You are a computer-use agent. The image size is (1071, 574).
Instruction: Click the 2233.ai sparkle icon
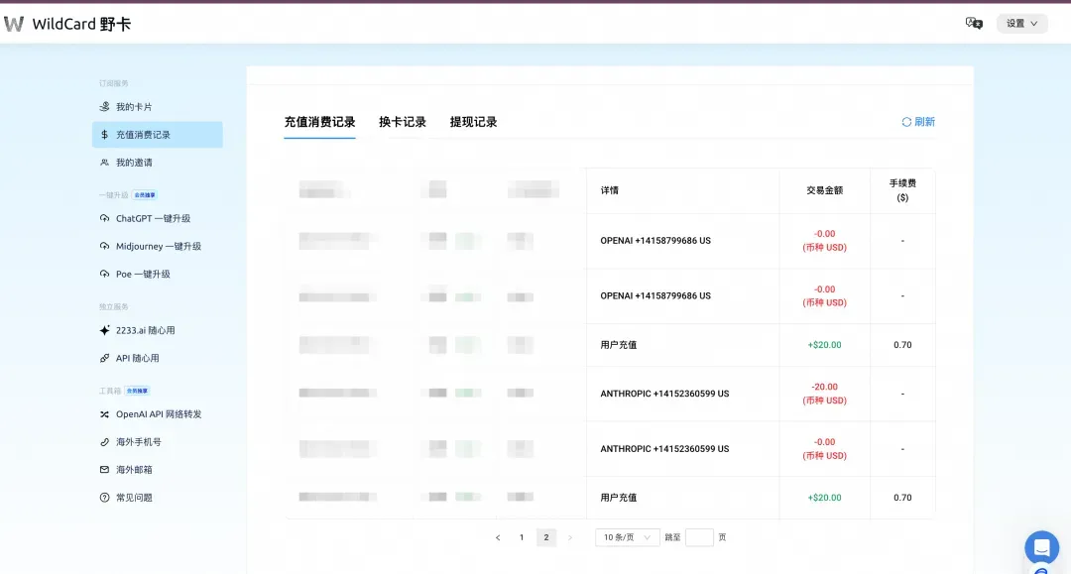[x=104, y=330]
